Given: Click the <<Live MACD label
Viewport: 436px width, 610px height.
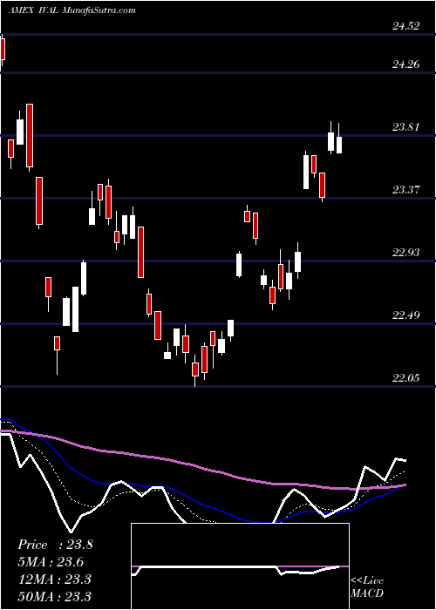Looking at the screenshot, I should pos(367,587).
